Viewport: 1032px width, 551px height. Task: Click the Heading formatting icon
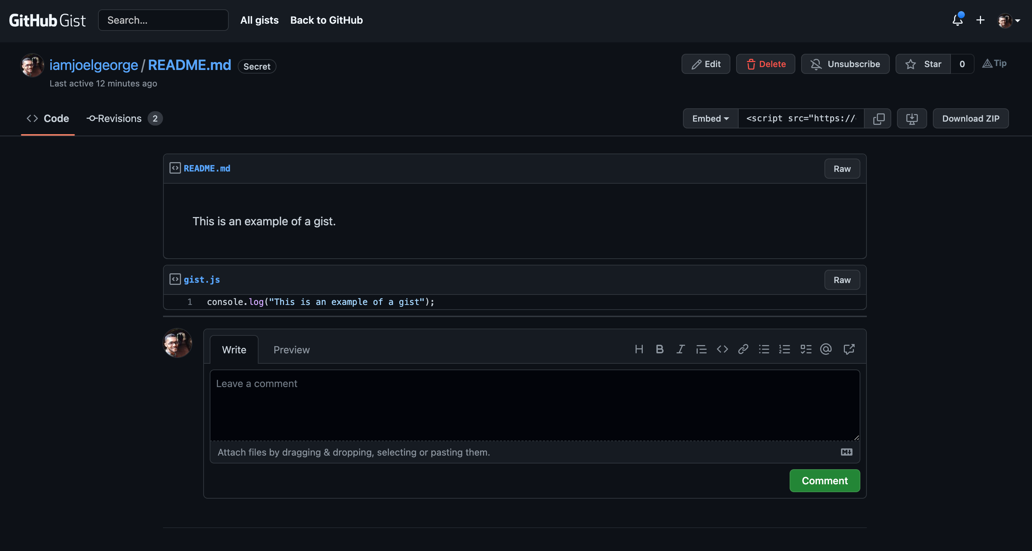point(639,349)
